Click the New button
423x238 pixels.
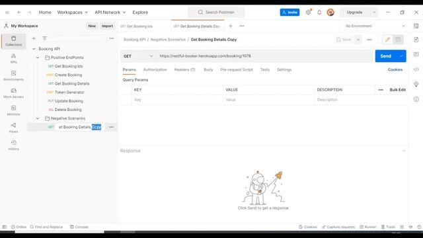(x=92, y=26)
